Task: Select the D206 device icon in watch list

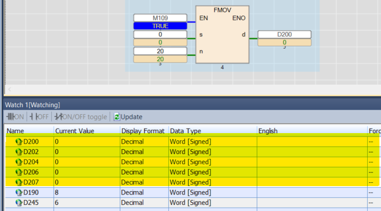Action: pos(19,172)
